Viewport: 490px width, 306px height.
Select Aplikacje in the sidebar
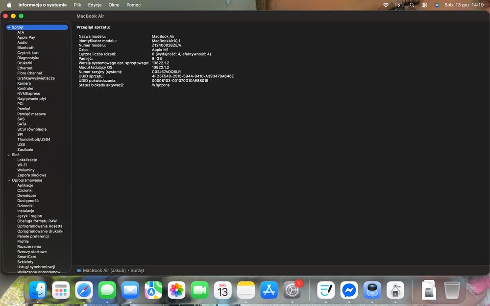click(x=25, y=186)
